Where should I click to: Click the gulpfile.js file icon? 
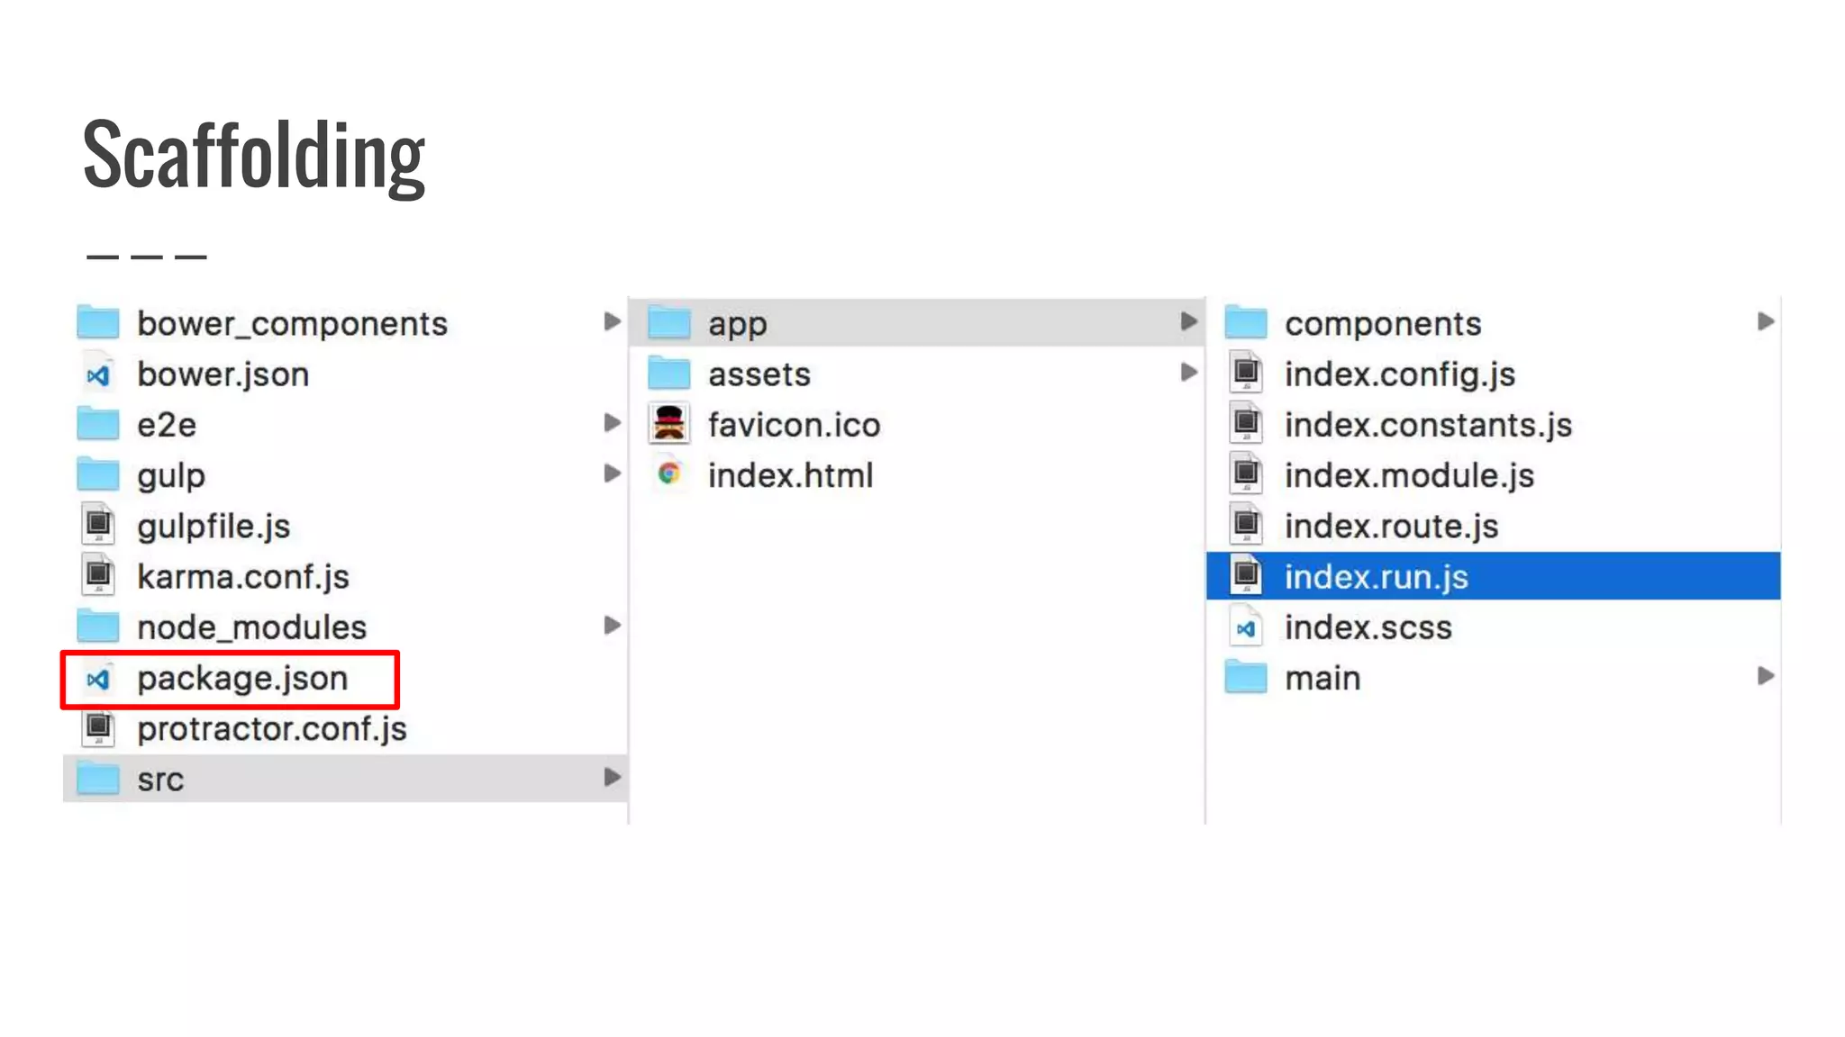pyautogui.click(x=98, y=525)
